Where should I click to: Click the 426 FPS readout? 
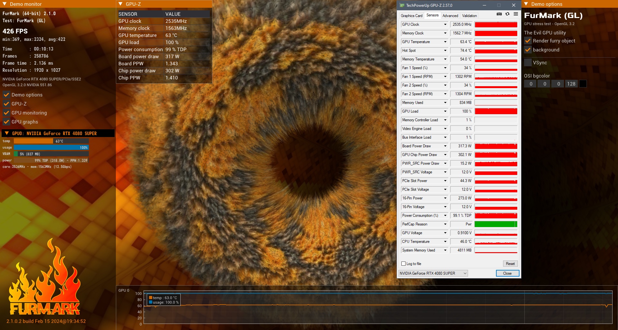tap(15, 31)
